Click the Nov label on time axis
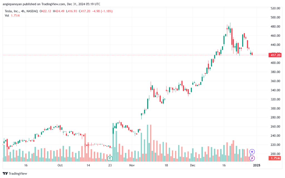 tap(132, 165)
